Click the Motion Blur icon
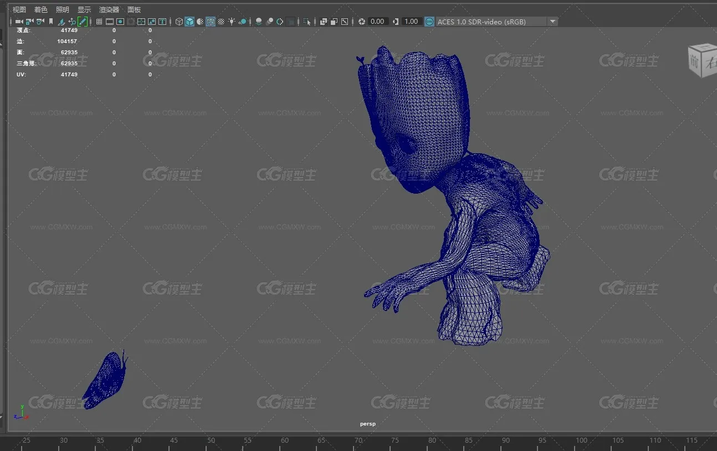Image resolution: width=717 pixels, height=451 pixels. coord(269,22)
